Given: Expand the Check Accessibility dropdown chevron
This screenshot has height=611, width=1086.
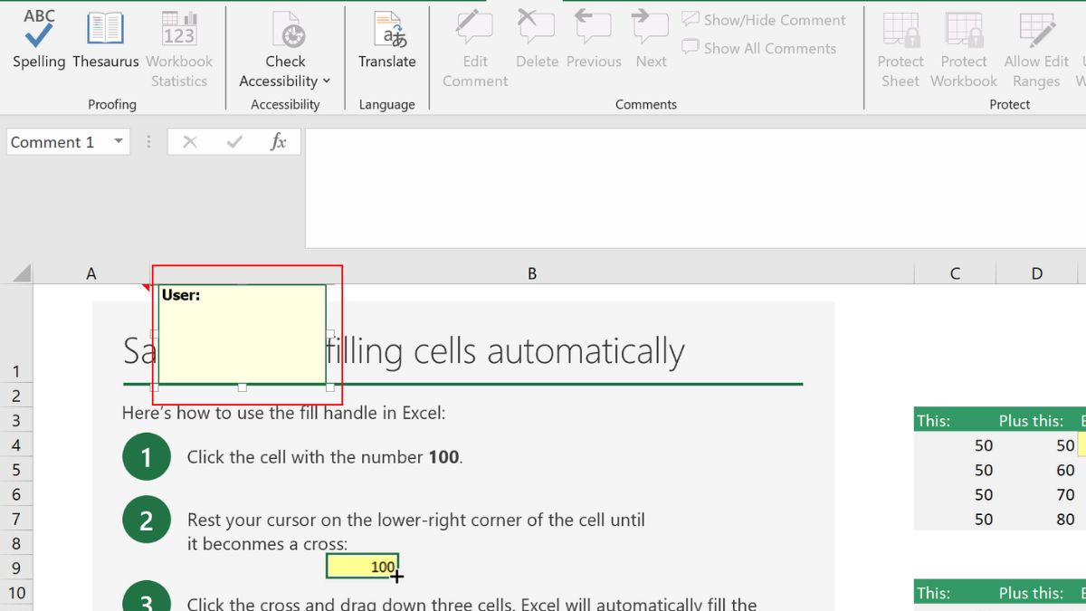Looking at the screenshot, I should click(x=326, y=81).
